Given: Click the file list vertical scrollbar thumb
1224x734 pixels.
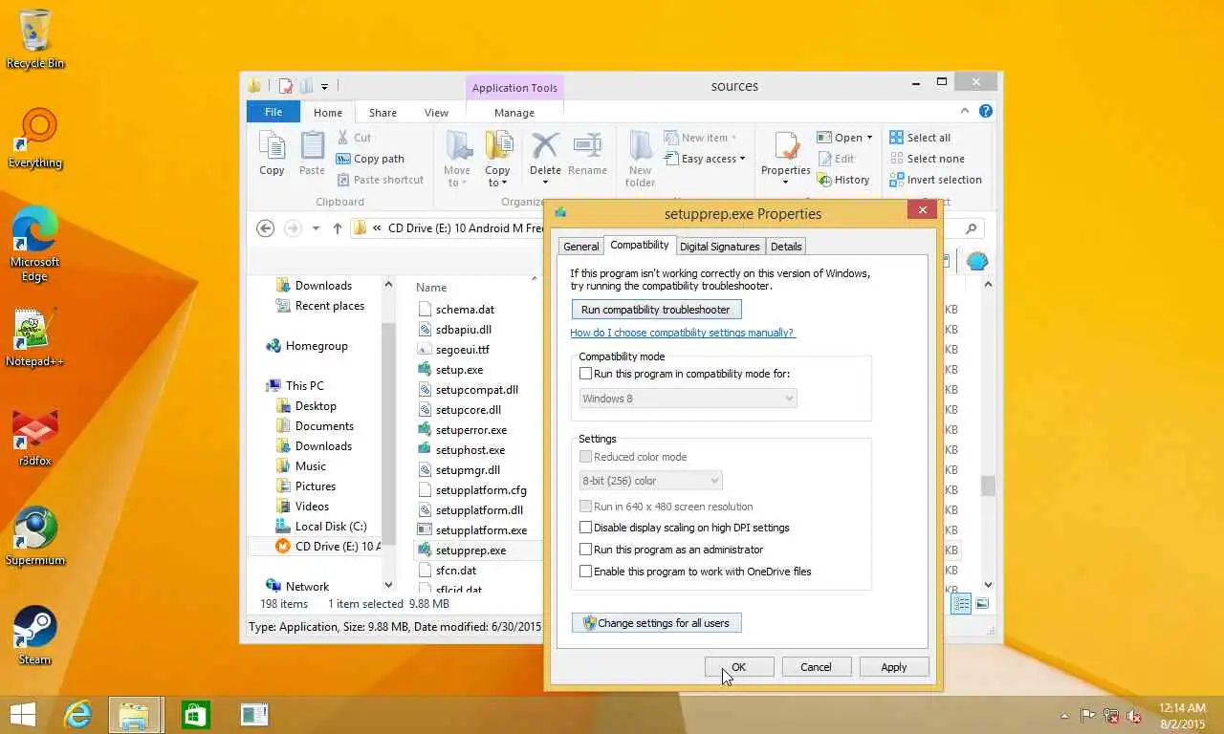Looking at the screenshot, I should point(988,486).
